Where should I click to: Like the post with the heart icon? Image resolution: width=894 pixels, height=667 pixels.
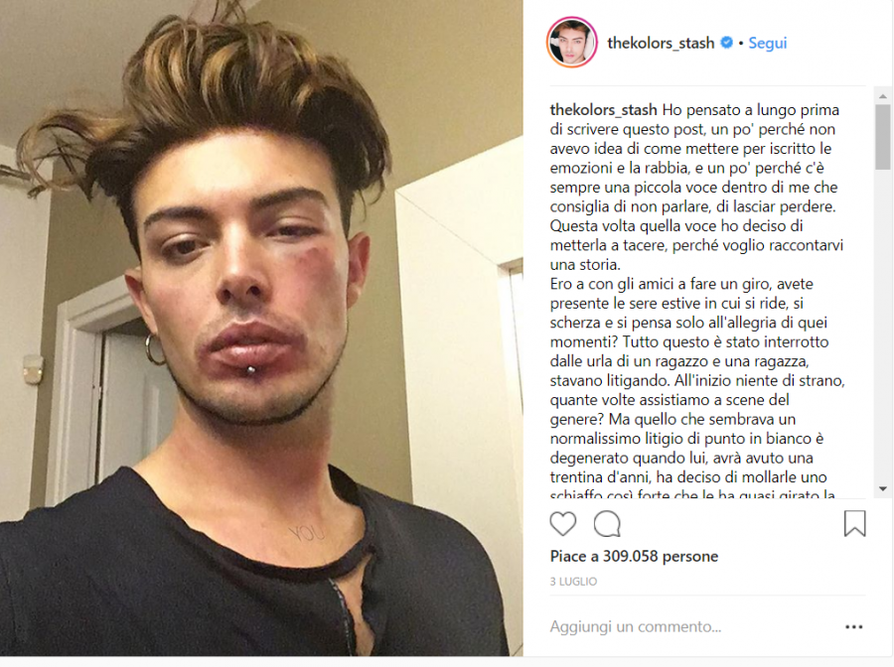(x=563, y=523)
